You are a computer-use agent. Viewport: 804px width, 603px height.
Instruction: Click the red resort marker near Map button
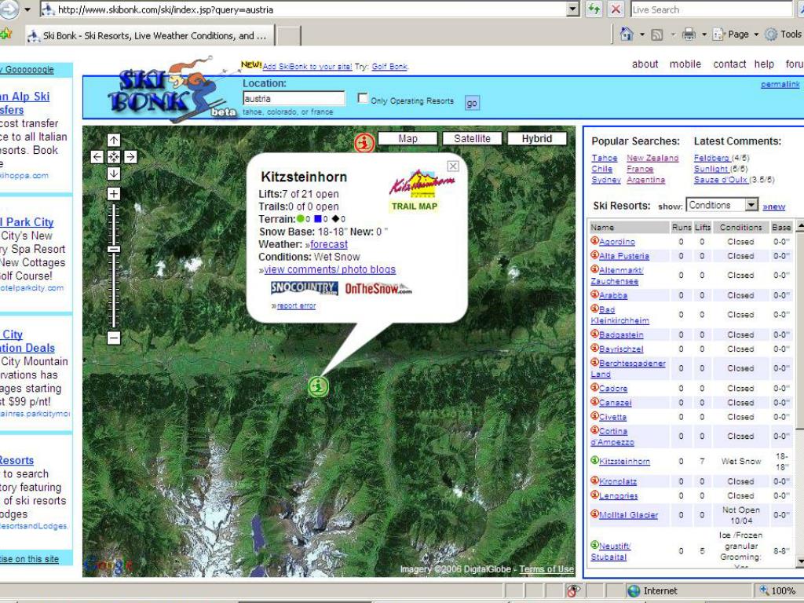click(364, 143)
